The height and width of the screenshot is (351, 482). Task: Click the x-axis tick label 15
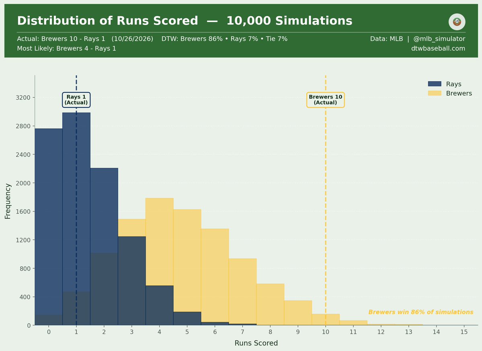[x=464, y=332]
